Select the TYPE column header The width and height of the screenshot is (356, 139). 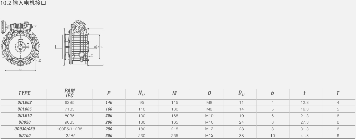24,93
